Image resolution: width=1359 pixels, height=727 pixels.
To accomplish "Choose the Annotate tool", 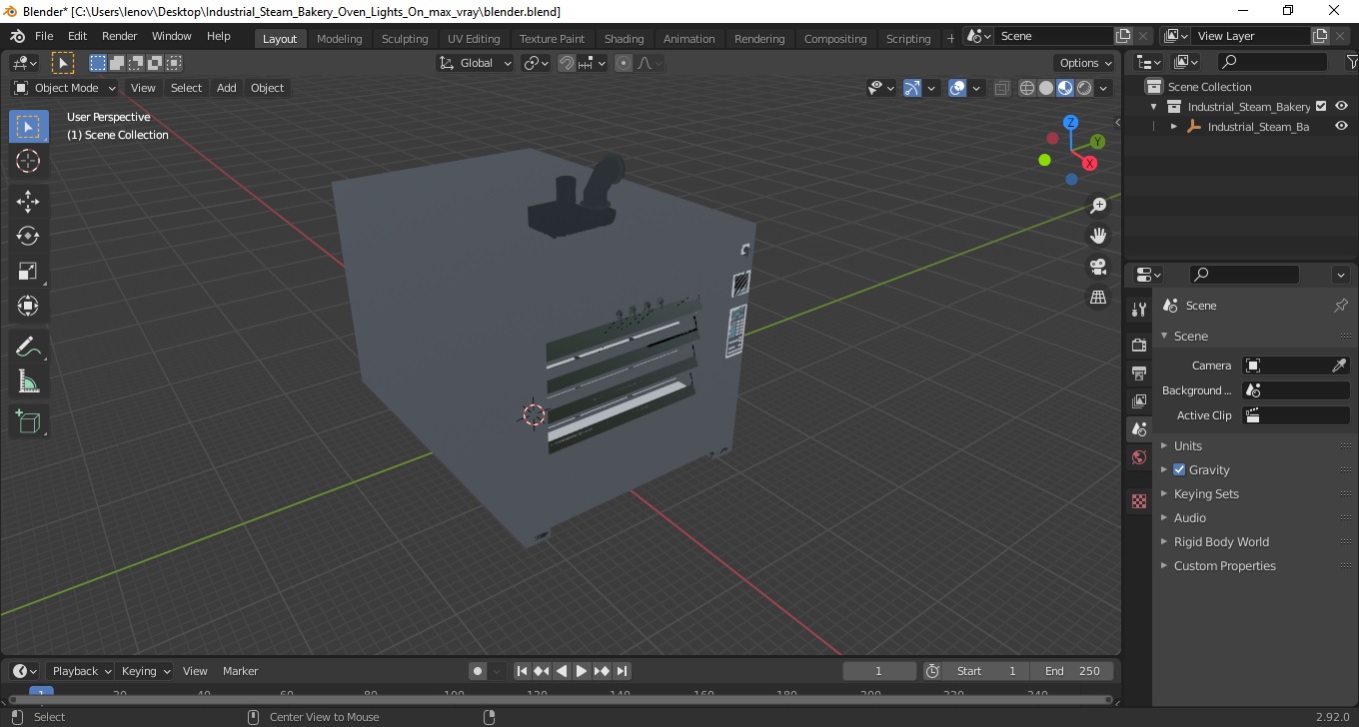I will 28,347.
